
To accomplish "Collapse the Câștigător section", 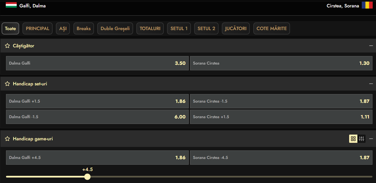I will click(x=371, y=46).
